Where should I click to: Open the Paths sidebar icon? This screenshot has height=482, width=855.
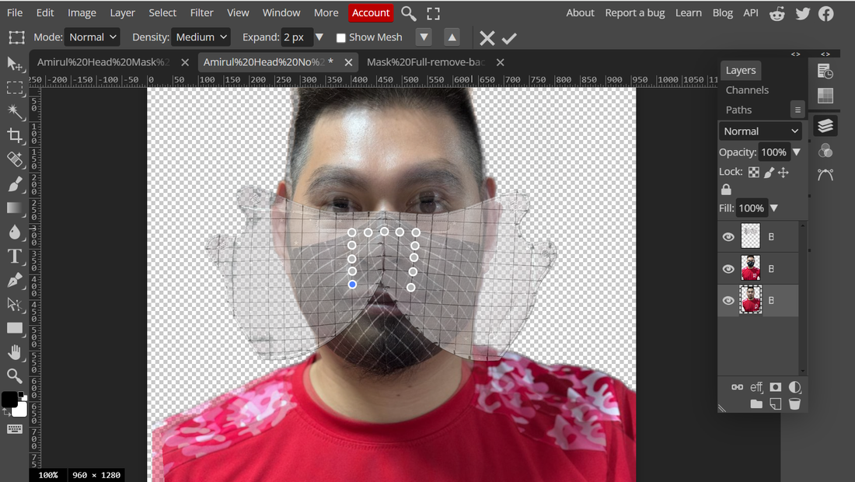tap(825, 174)
